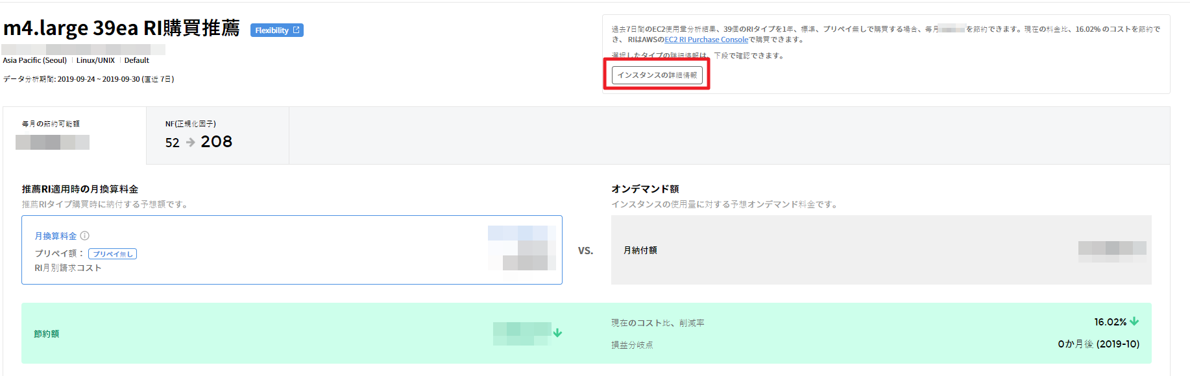Click the プリペイ無し badge

click(112, 254)
